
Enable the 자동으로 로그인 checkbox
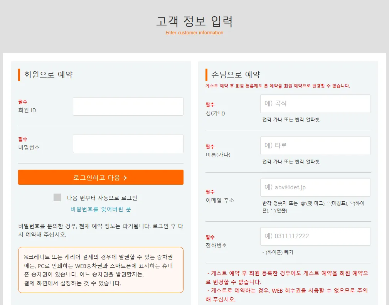57,197
